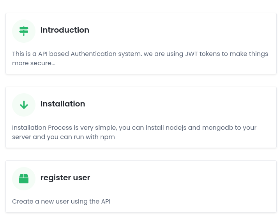Select the "register user" heading
Screen dimensions: 279x216
(x=65, y=178)
